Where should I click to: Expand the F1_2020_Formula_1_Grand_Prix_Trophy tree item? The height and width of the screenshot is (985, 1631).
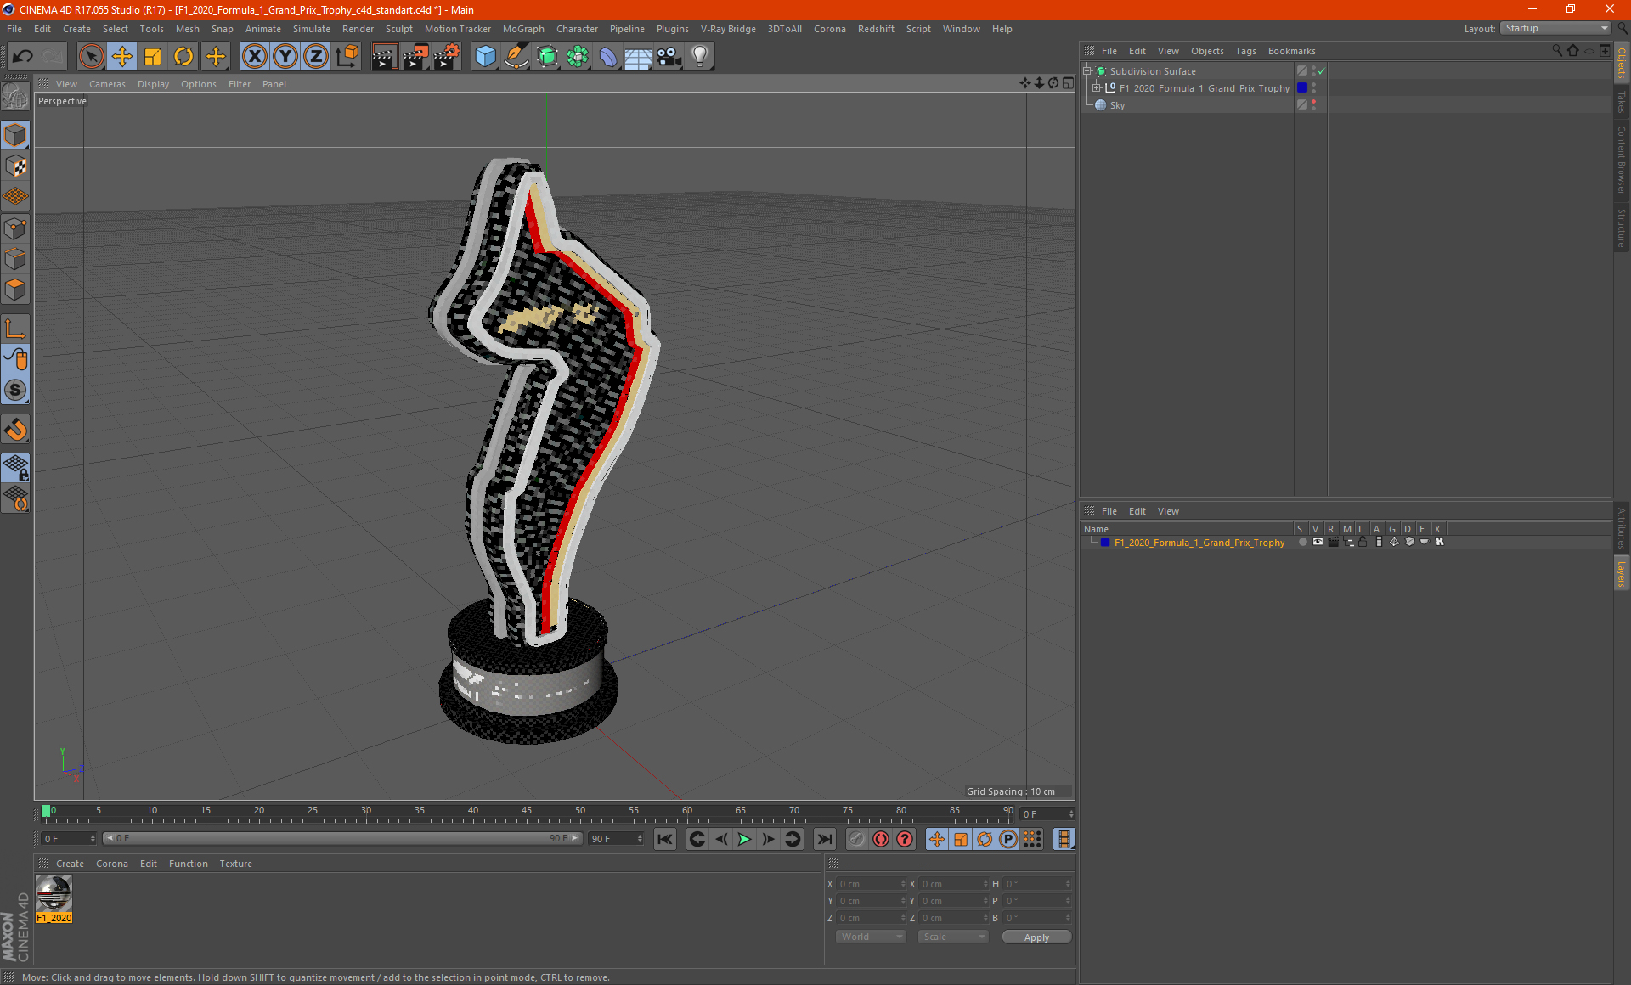[1097, 87]
